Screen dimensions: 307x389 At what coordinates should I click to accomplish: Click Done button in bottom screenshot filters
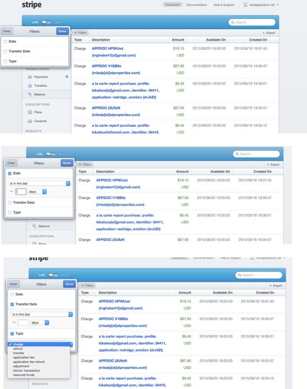tap(69, 284)
